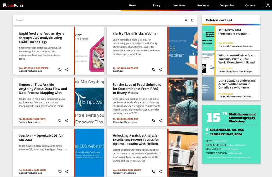Click date Tu, 30.1.2024, 18:00 (CET)
The image size is (272, 177).
[x=33, y=170]
